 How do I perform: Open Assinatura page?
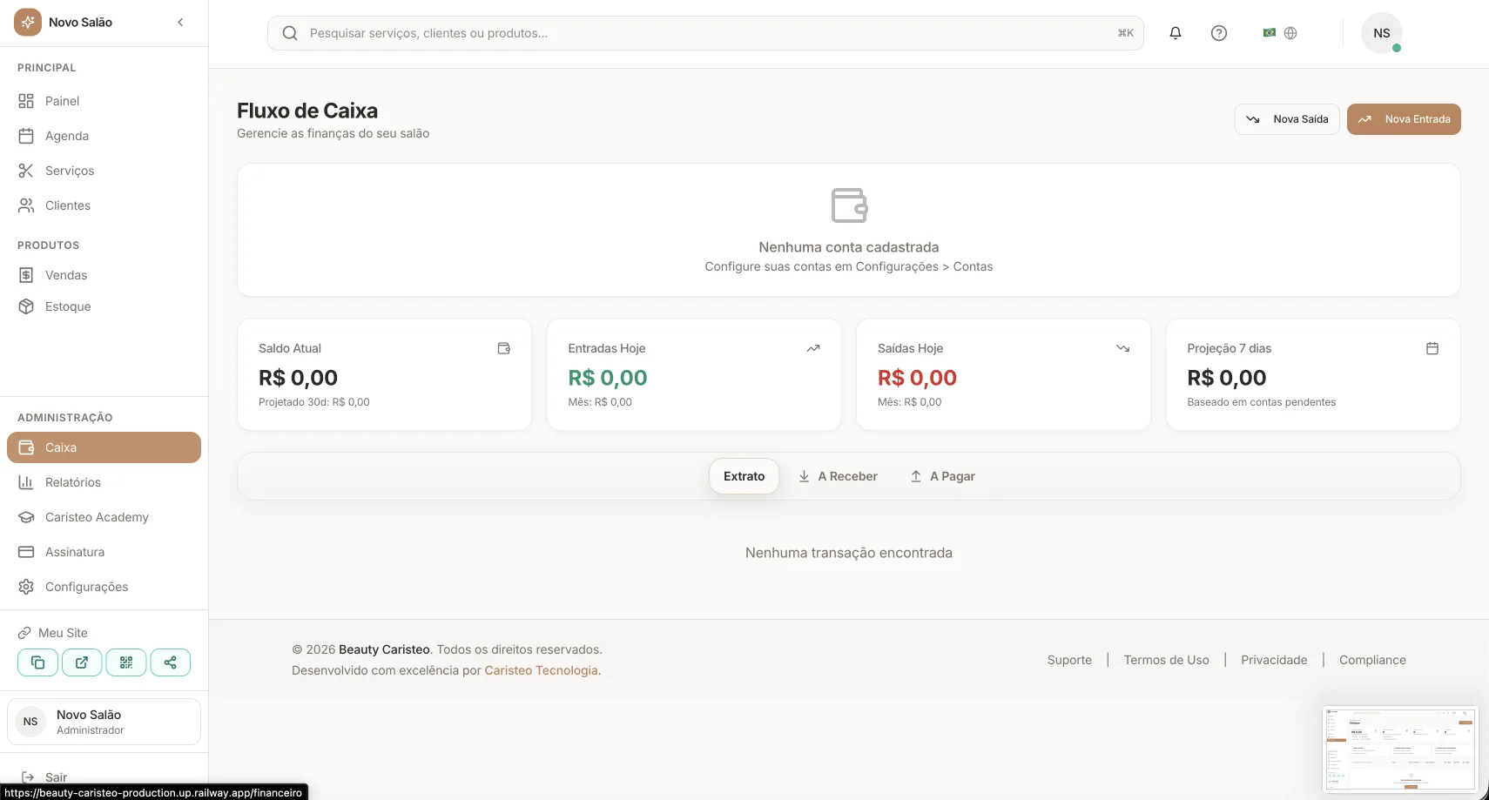point(104,552)
